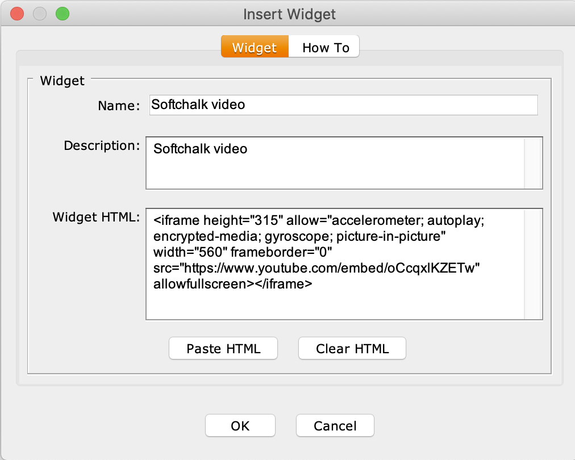Click the Clear HTML button

pos(352,348)
